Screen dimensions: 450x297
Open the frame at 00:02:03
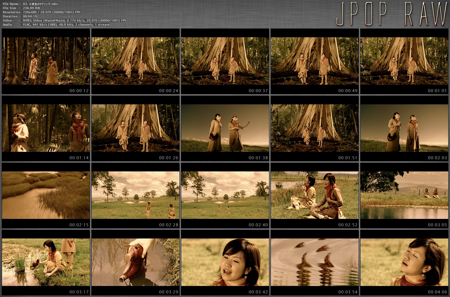tap(404, 128)
